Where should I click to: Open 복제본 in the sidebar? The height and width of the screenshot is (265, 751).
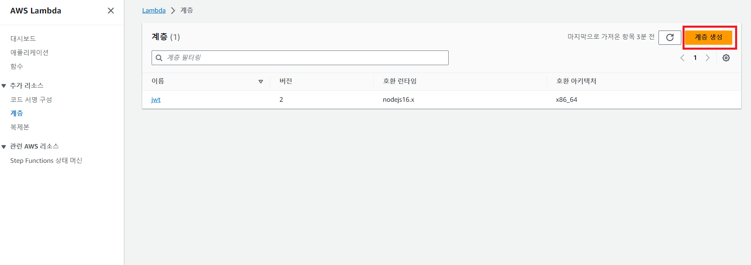20,127
